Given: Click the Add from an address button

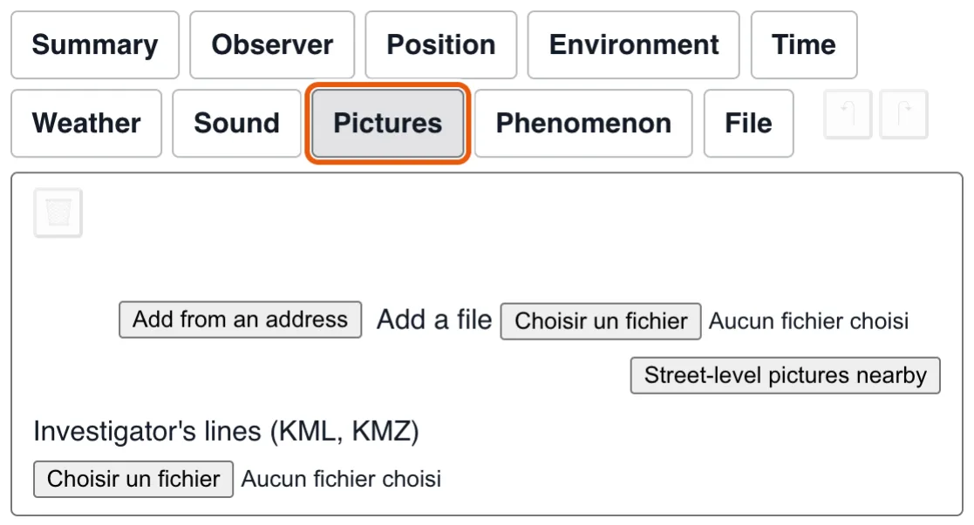Looking at the screenshot, I should tap(241, 320).
